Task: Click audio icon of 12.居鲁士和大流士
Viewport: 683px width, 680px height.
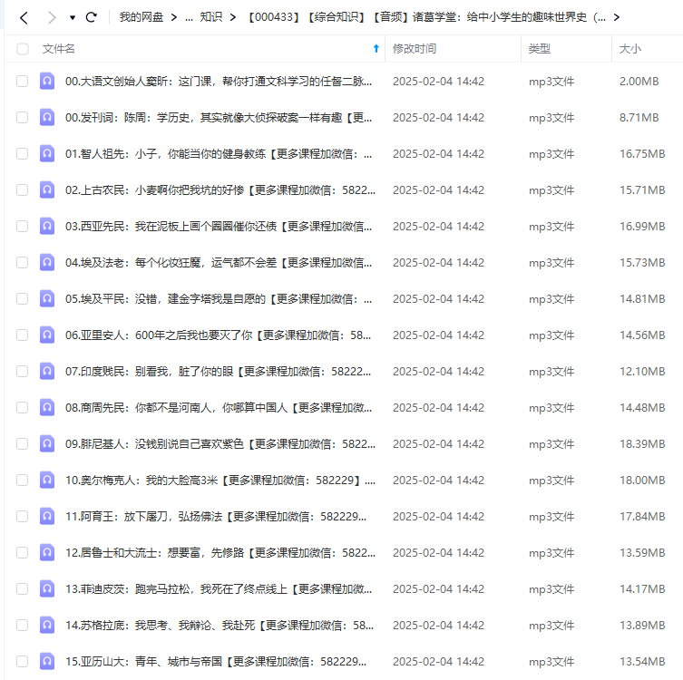Action: (x=47, y=552)
